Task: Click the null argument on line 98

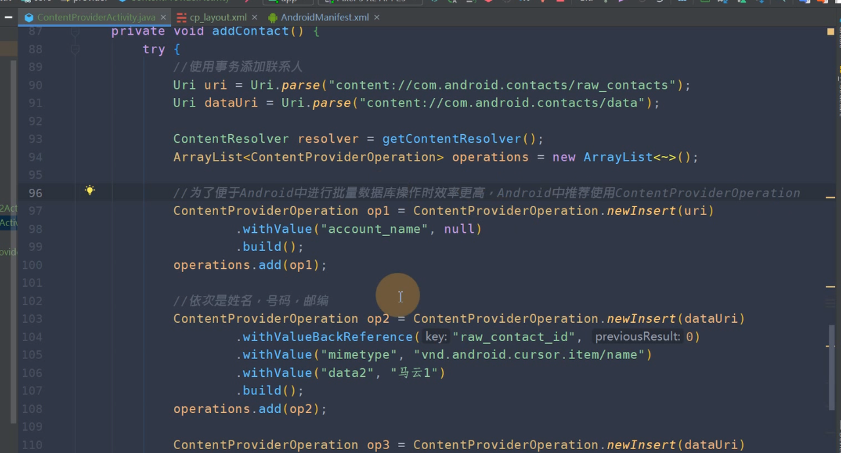Action: point(459,229)
